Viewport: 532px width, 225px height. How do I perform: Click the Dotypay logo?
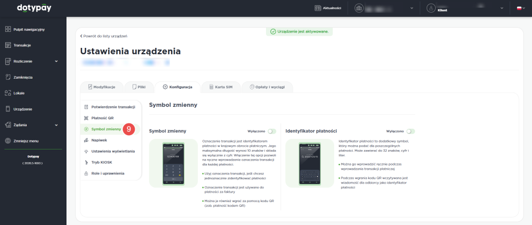point(34,8)
